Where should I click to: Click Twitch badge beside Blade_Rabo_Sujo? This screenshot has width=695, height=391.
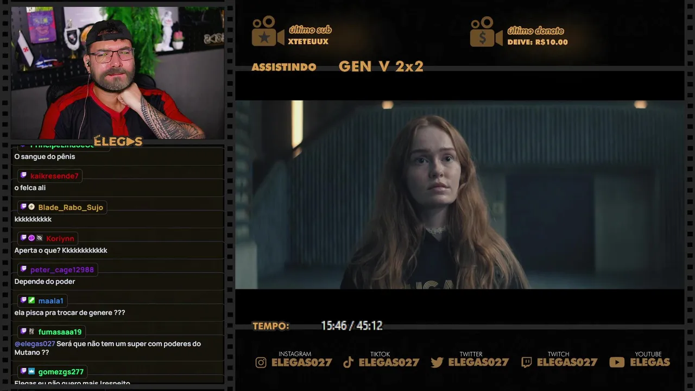[x=23, y=207]
